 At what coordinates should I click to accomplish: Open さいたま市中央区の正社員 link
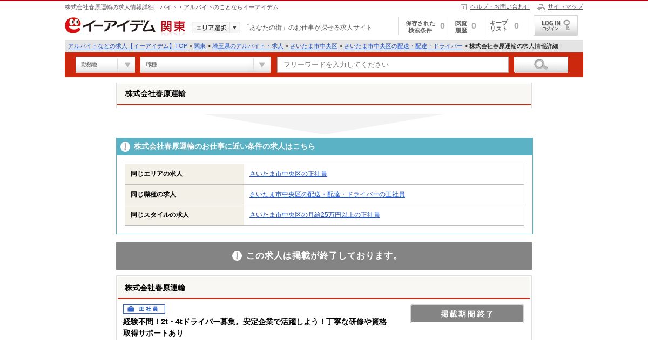(288, 174)
